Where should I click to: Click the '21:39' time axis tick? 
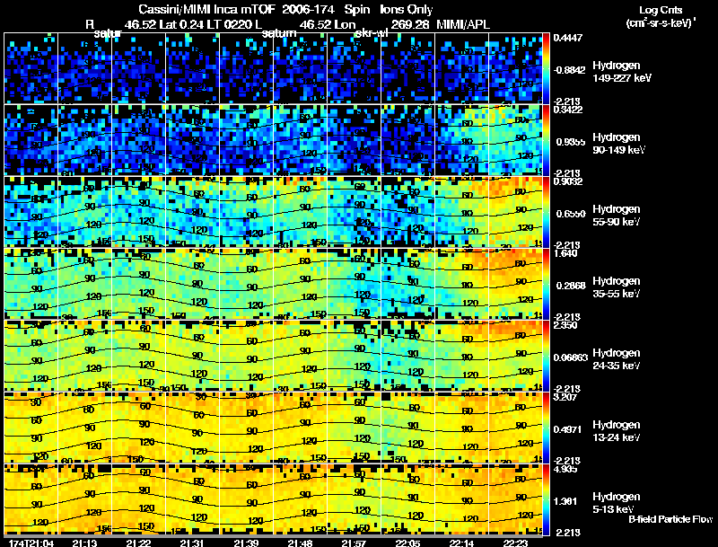246,543
